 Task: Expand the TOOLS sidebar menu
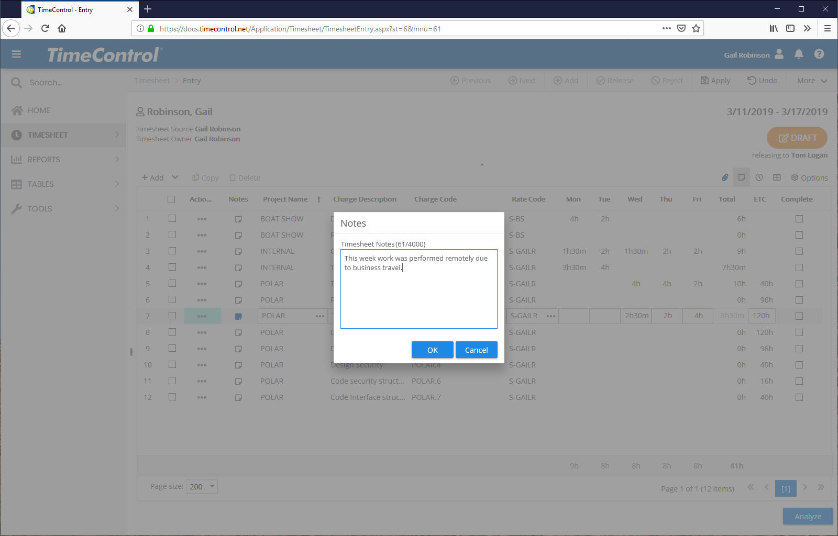coord(63,208)
